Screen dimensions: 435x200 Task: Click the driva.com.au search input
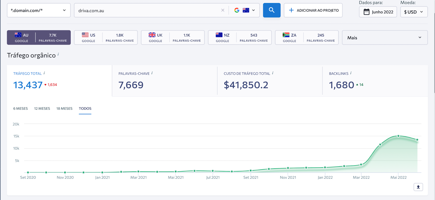pos(148,11)
